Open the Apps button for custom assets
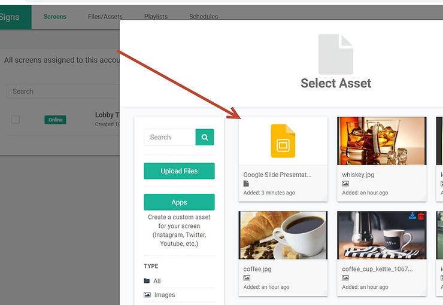 pos(179,202)
